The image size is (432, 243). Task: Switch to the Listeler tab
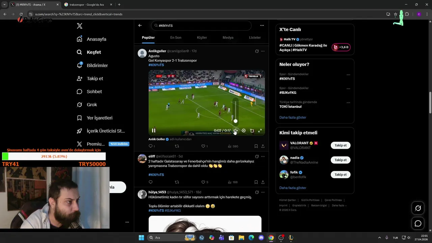[x=255, y=37]
